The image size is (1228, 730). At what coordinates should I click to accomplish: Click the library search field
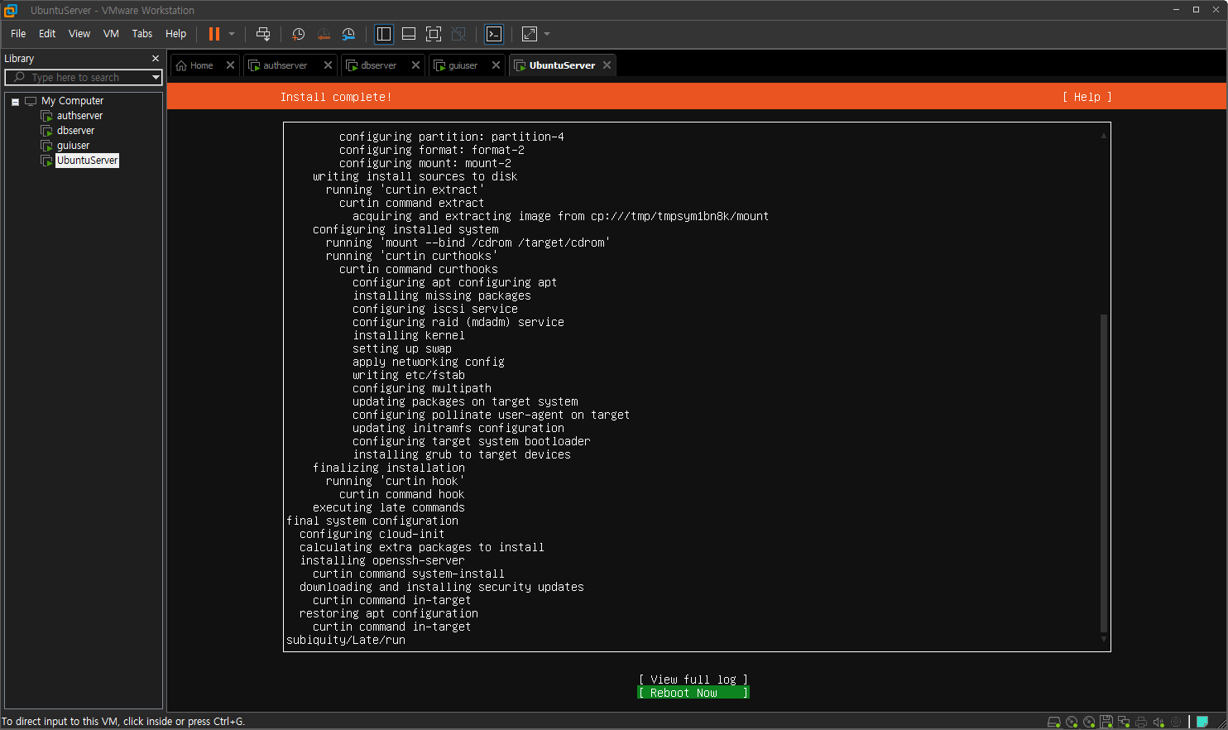coord(83,77)
